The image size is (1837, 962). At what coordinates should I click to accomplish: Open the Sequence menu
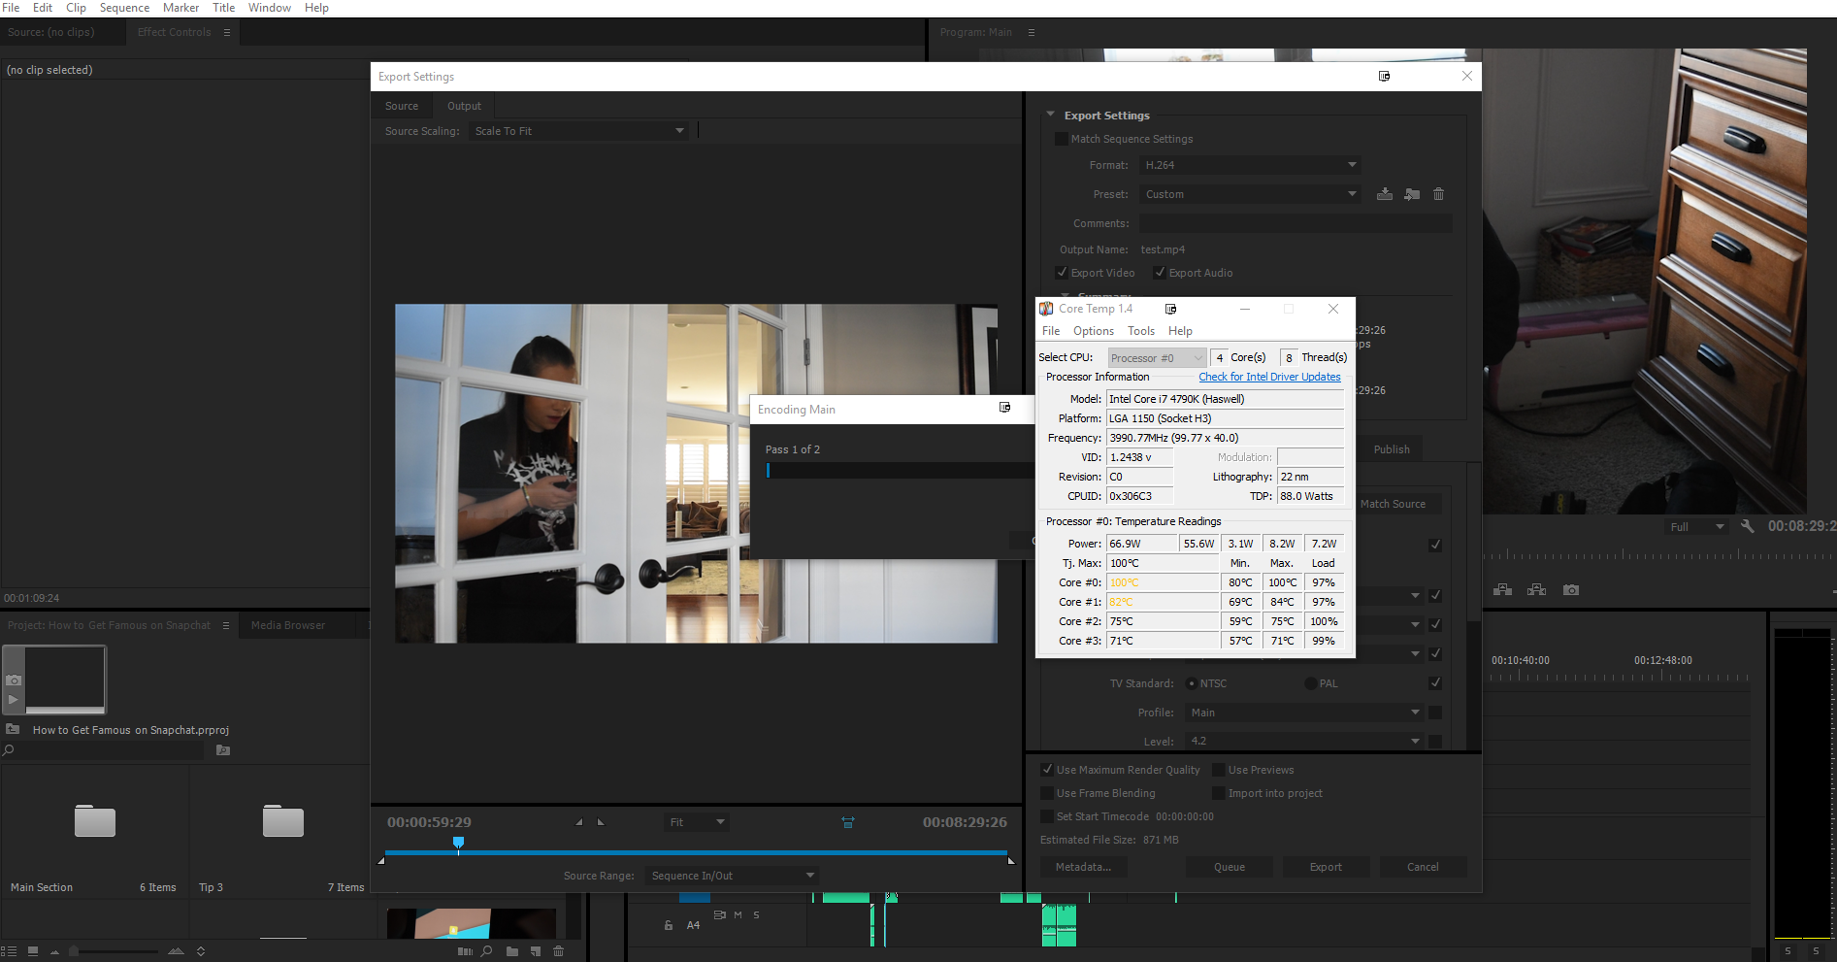[124, 8]
